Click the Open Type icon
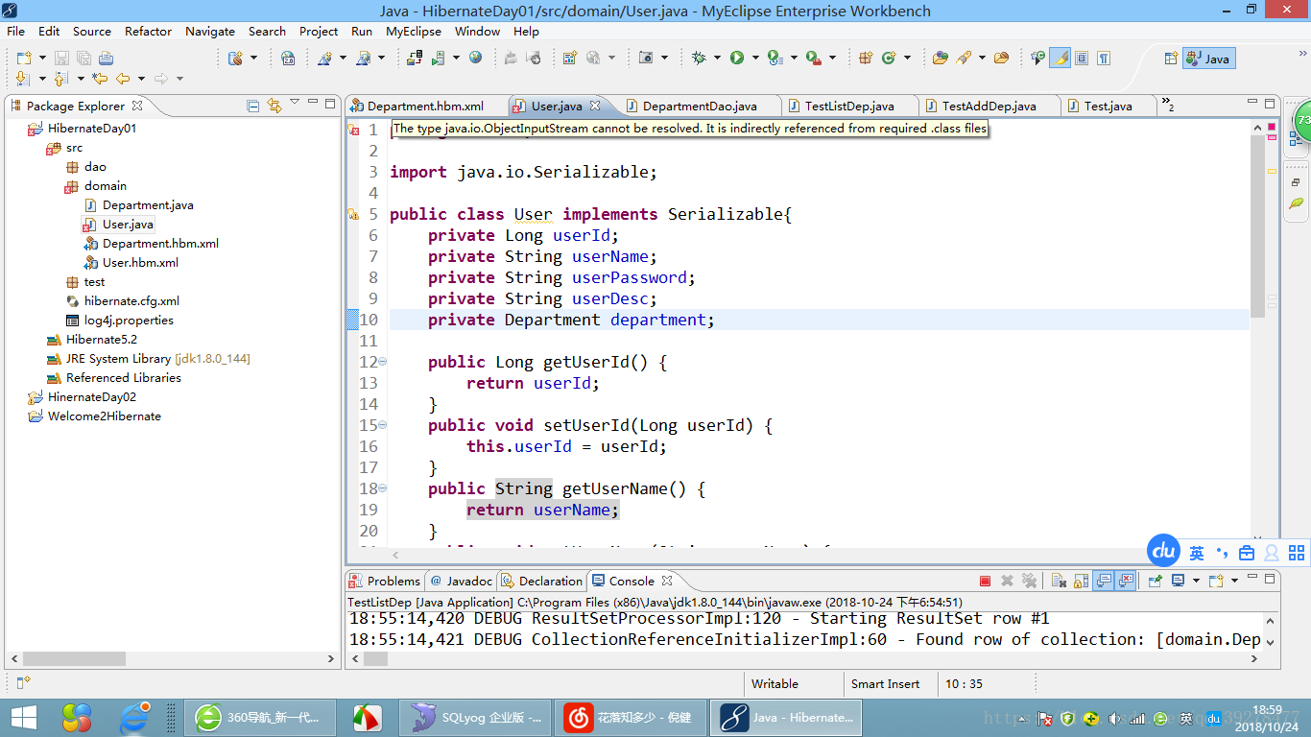This screenshot has height=737, width=1311. click(940, 58)
